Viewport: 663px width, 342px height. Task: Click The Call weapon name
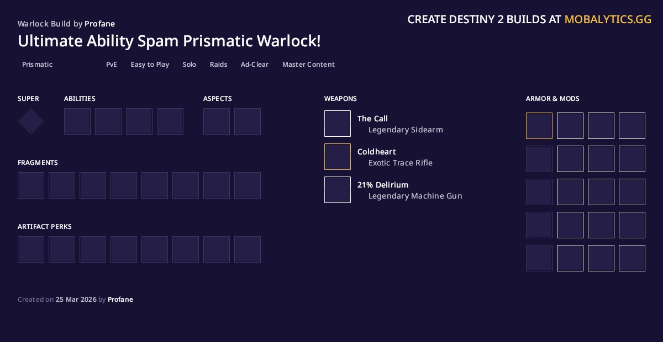372,119
